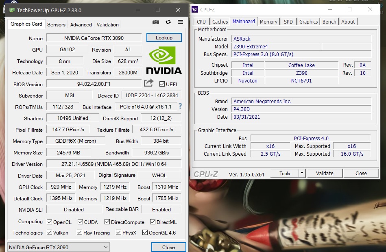Click the BIOS Version value P4.30D

click(301, 109)
